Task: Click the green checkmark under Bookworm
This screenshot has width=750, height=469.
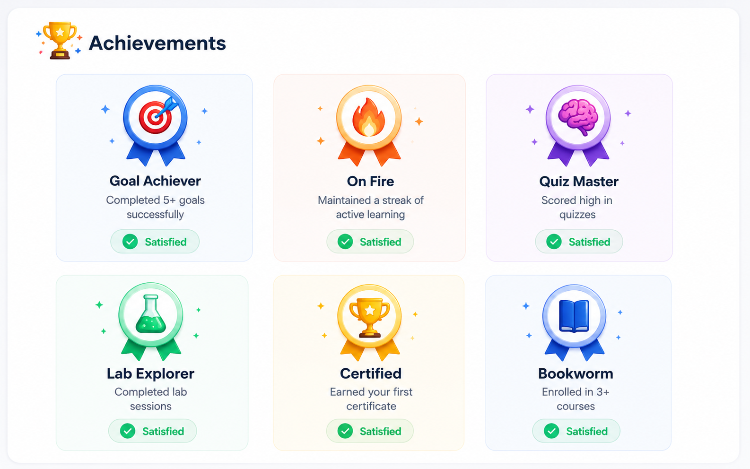Action: 551,431
